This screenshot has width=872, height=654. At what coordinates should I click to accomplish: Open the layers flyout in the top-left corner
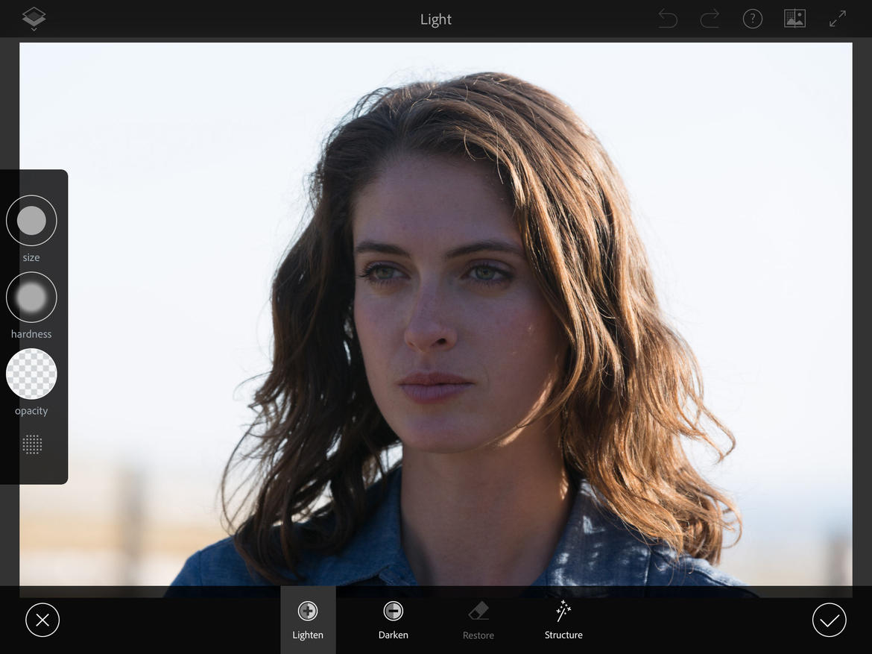[33, 18]
